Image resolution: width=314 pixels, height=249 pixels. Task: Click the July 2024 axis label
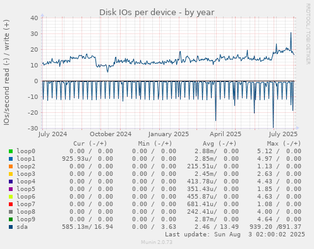pos(52,134)
